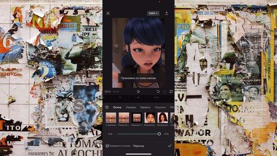Confirm transition with the checkmark
This screenshot has width=277, height=156.
(x=170, y=146)
